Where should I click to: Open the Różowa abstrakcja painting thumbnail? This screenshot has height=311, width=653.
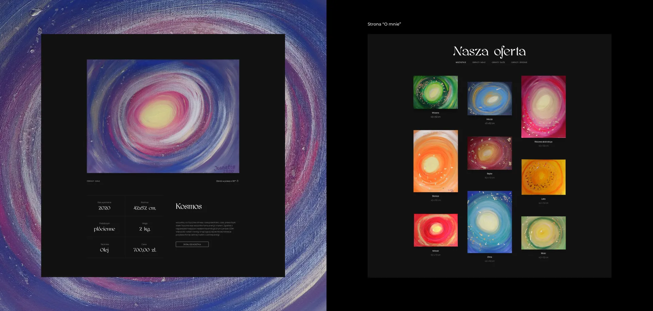543,107
